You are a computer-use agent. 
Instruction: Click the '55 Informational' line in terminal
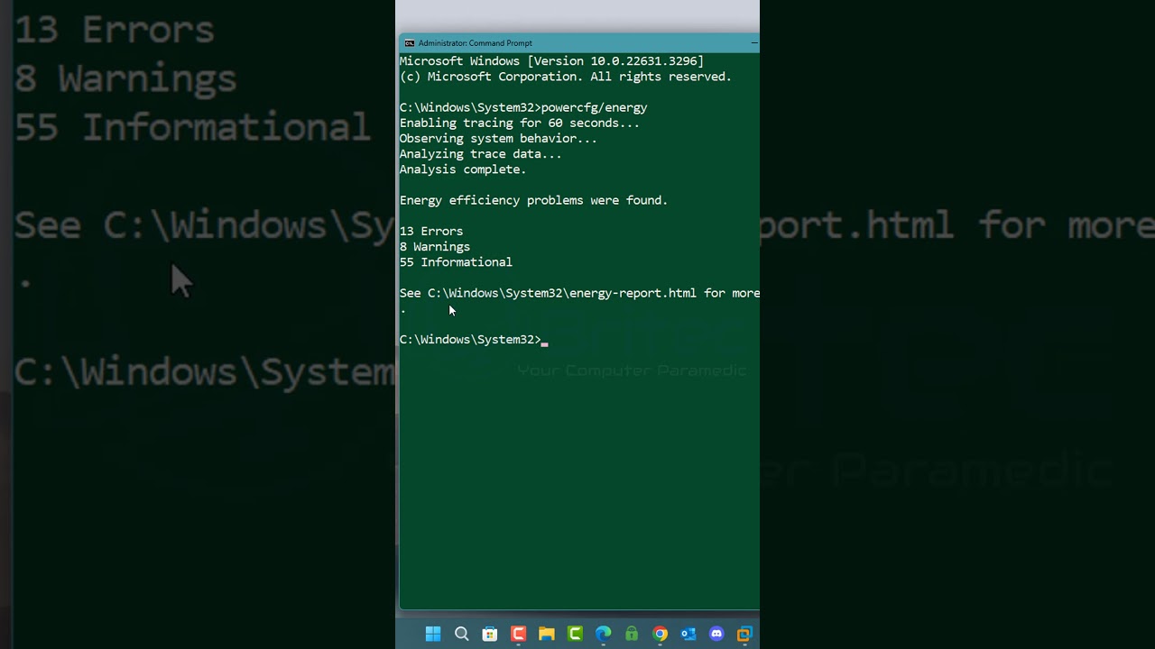(x=456, y=262)
